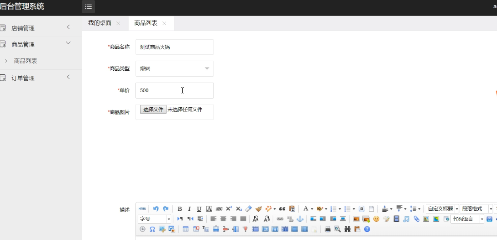Image resolution: width=497 pixels, height=240 pixels.
Task: Open 商品类型 dropdown showing 烧烤
Action: (174, 68)
